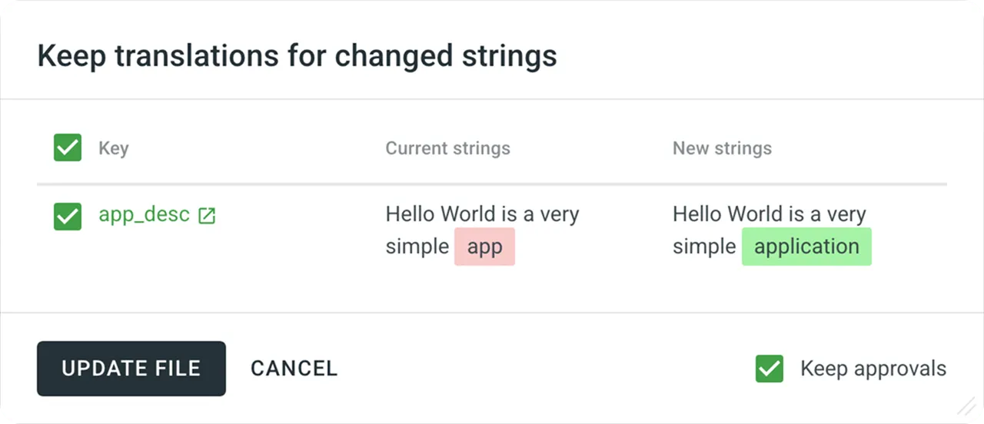
Task: Click the "Keep translations for changed strings" title
Action: point(297,56)
